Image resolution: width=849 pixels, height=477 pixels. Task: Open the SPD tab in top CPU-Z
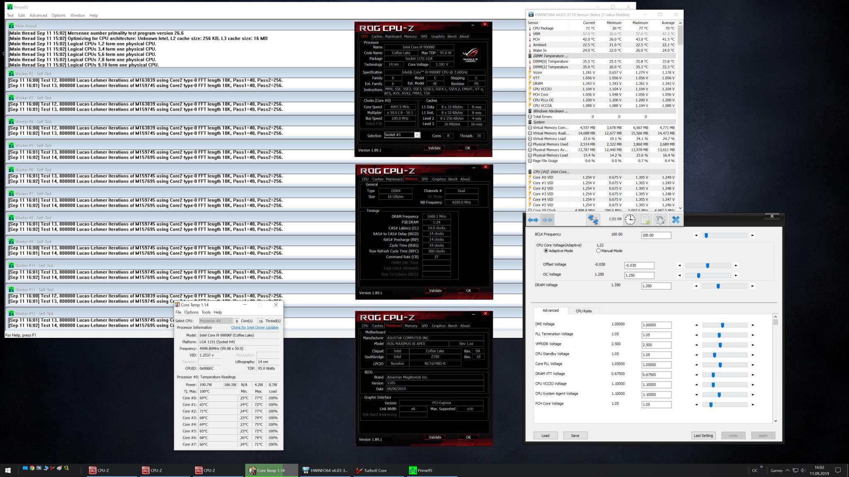tap(424, 36)
